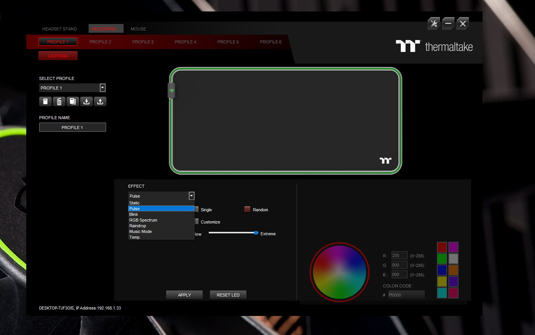Export profile using the upload arrow icon

point(100,102)
